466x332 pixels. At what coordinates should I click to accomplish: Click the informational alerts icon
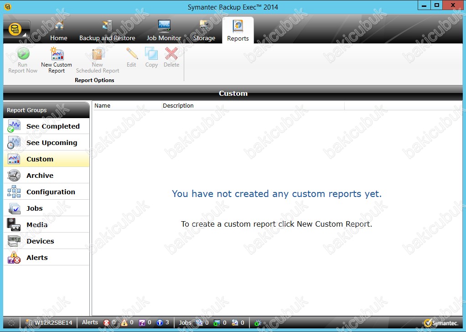[160, 322]
